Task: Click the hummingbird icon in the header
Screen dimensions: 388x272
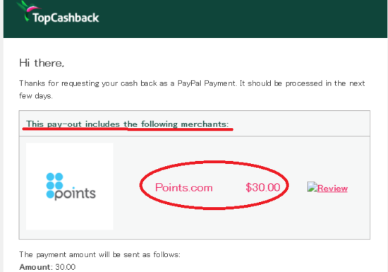Action: pyautogui.click(x=27, y=10)
